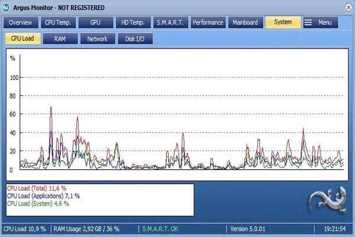Switch to the Performance tab
Image resolution: width=355 pixels, height=237 pixels.
click(x=208, y=23)
